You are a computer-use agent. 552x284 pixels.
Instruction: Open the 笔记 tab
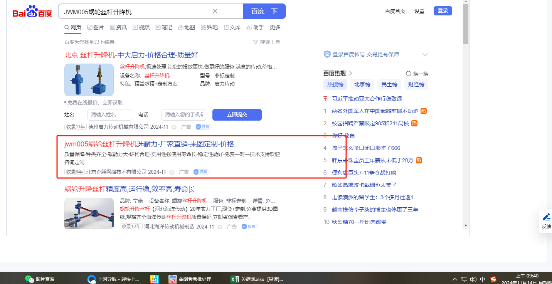pyautogui.click(x=164, y=27)
